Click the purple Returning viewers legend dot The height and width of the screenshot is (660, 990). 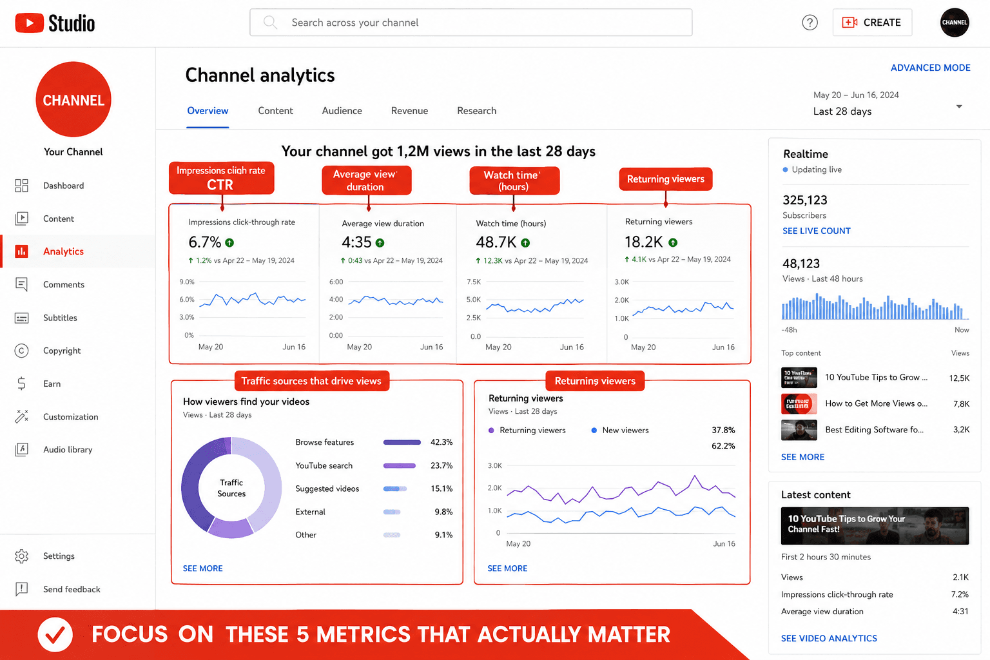[x=491, y=430]
